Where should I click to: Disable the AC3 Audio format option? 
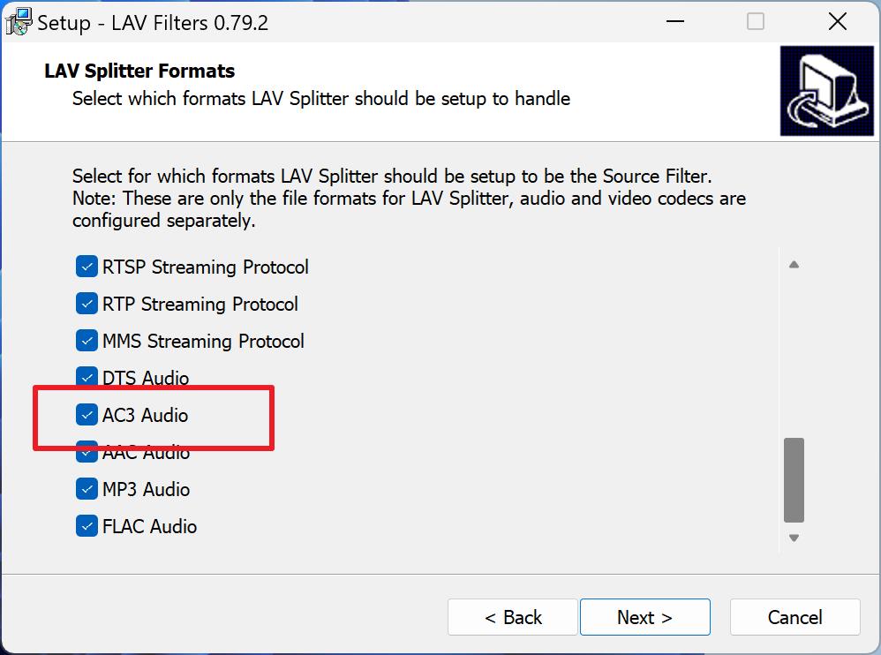click(86, 415)
